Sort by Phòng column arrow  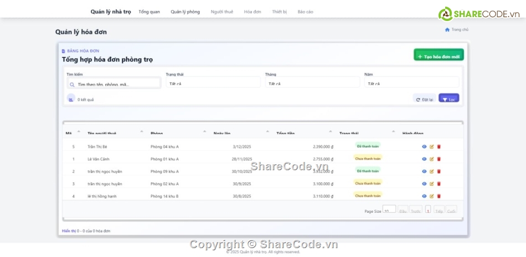point(205,132)
